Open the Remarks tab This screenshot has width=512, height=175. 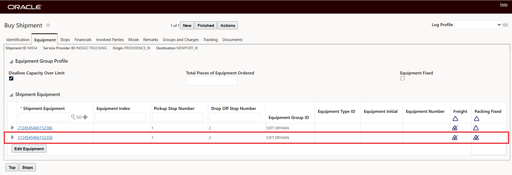coord(151,39)
